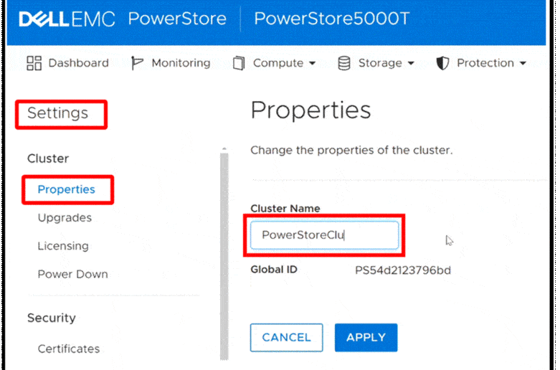Click the Monitoring flag icon
The width and height of the screenshot is (560, 370).
tap(137, 63)
